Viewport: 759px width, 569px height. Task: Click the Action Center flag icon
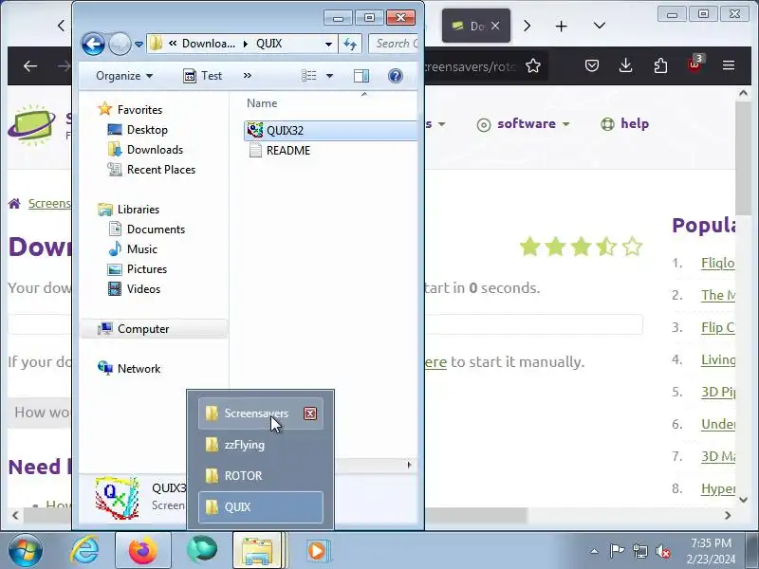coord(617,551)
